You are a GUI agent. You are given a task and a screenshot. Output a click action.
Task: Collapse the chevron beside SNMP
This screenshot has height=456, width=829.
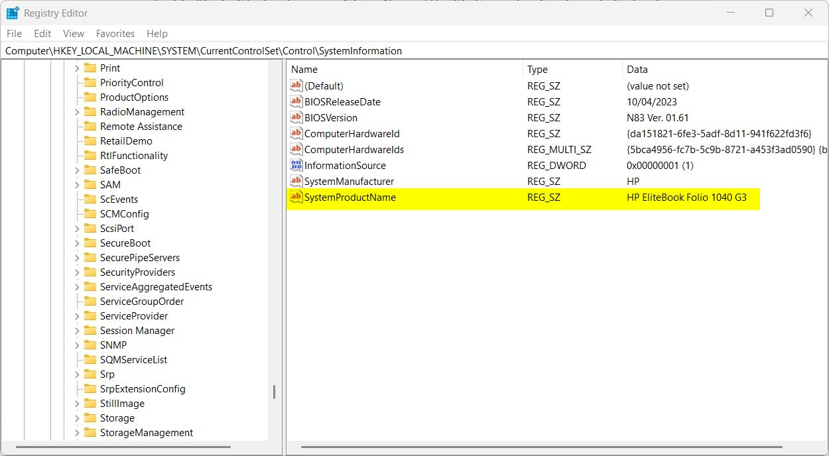click(x=78, y=345)
